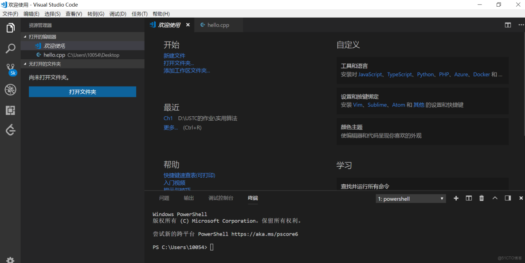This screenshot has height=263, width=525.
Task: Click the Atom keybinding link
Action: click(x=399, y=105)
